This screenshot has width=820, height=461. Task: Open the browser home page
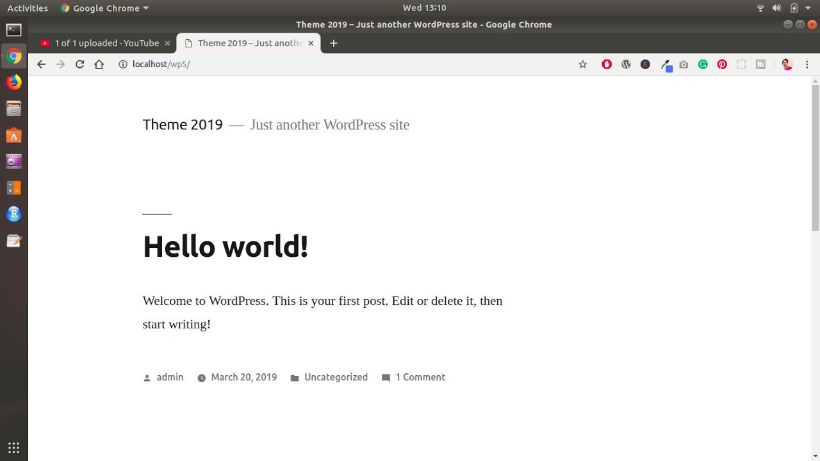[x=99, y=64]
